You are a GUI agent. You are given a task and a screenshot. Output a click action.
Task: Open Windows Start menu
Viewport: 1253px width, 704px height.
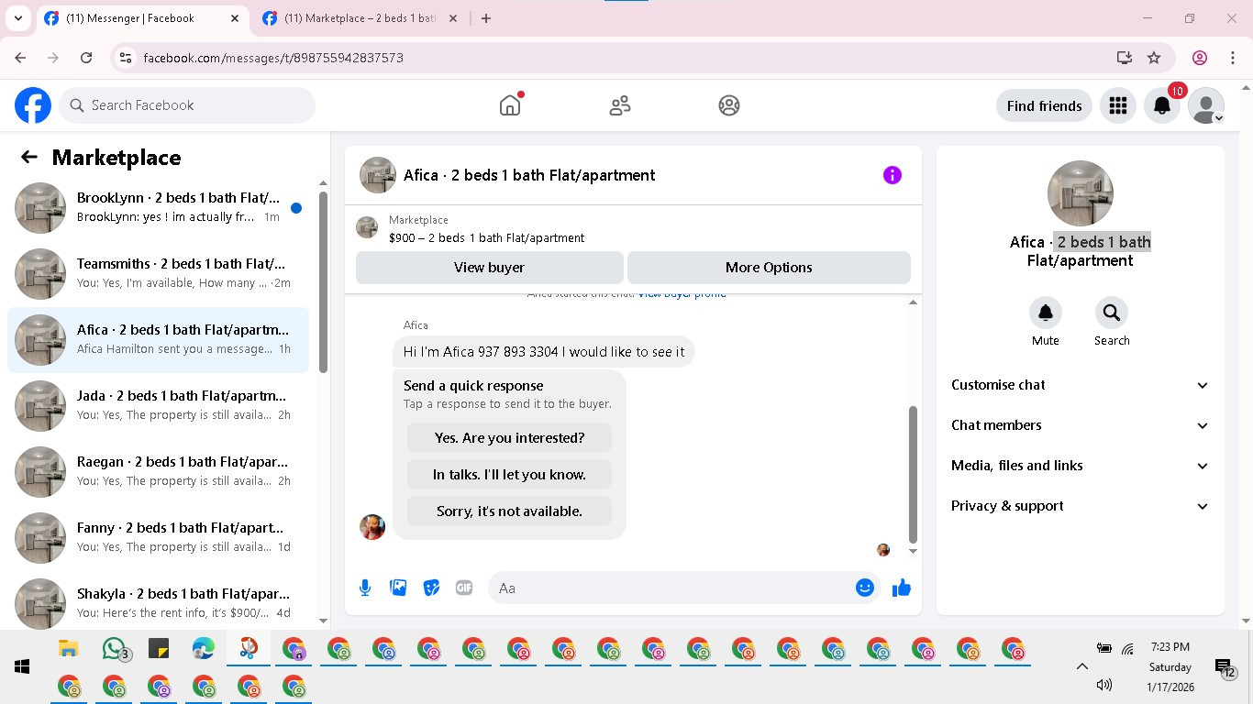pos(22,666)
